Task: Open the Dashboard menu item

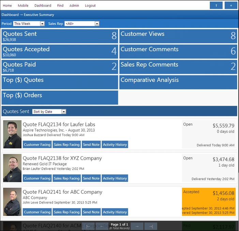Action: [x=43, y=5]
